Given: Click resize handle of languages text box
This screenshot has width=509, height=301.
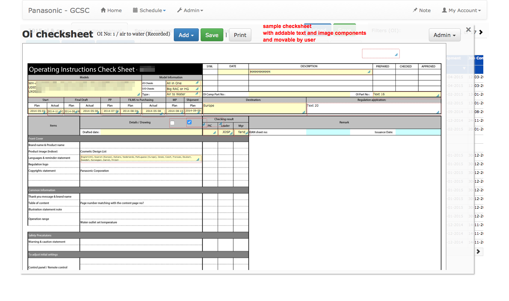Looking at the screenshot, I should pyautogui.click(x=198, y=160).
